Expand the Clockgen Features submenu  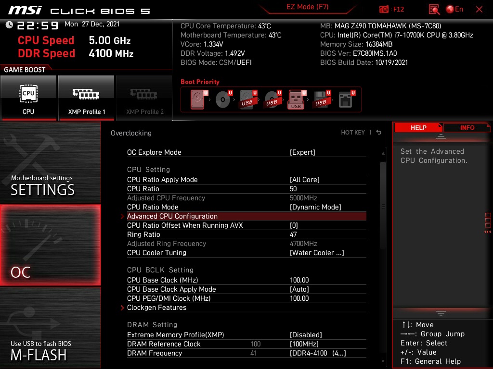coord(246,307)
